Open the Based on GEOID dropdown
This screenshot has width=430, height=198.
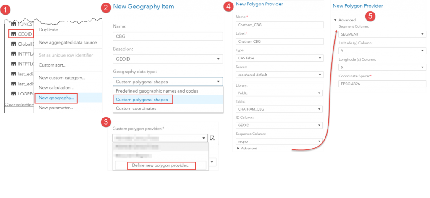coord(168,59)
